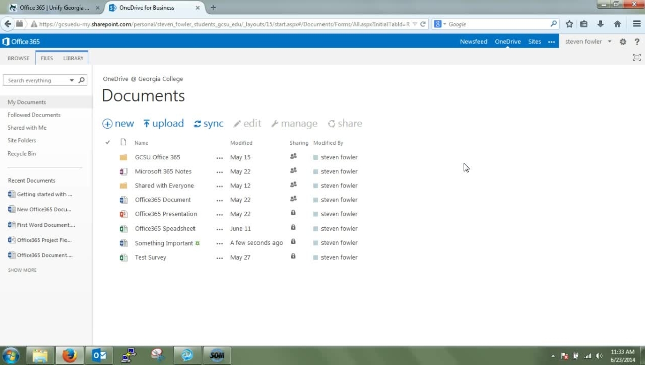
Task: Open ellipsis menu for Shared with Everyone
Action: coord(220,186)
